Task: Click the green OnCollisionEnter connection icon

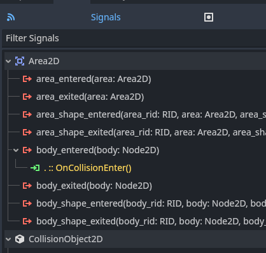Action: [35, 168]
